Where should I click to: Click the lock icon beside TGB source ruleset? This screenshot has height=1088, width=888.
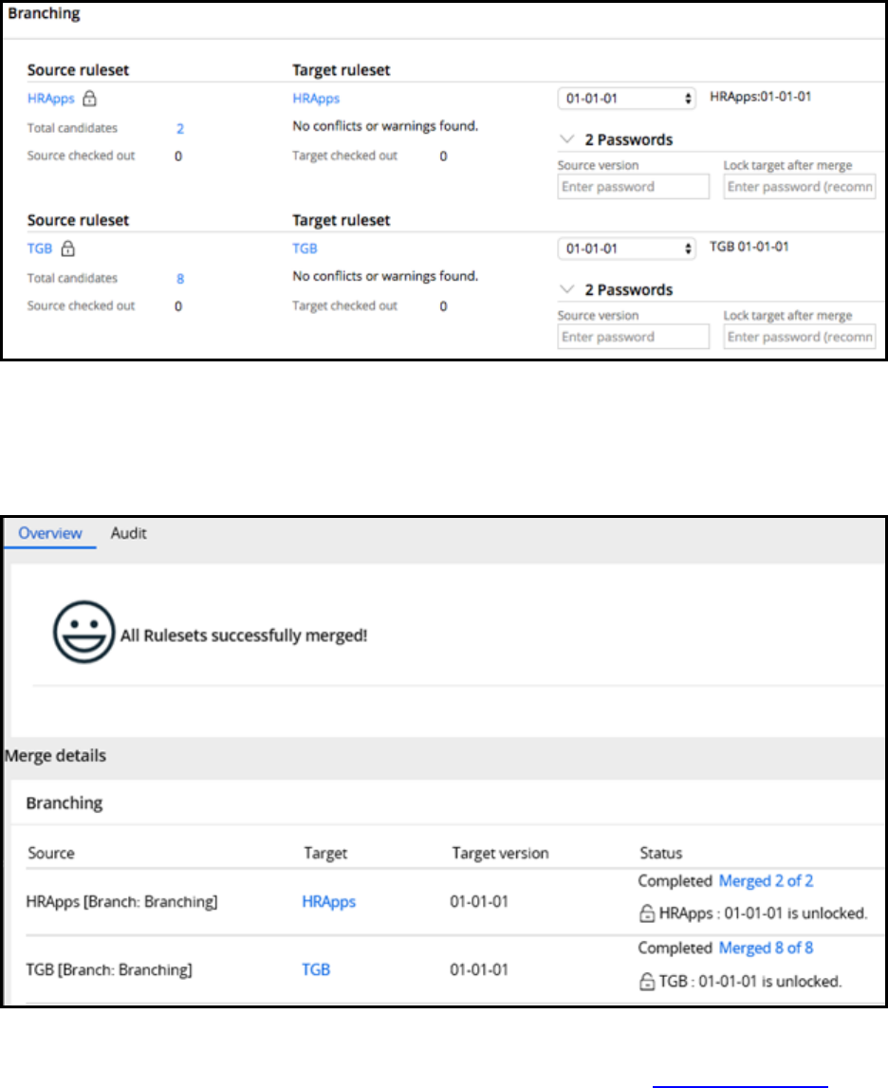67,249
